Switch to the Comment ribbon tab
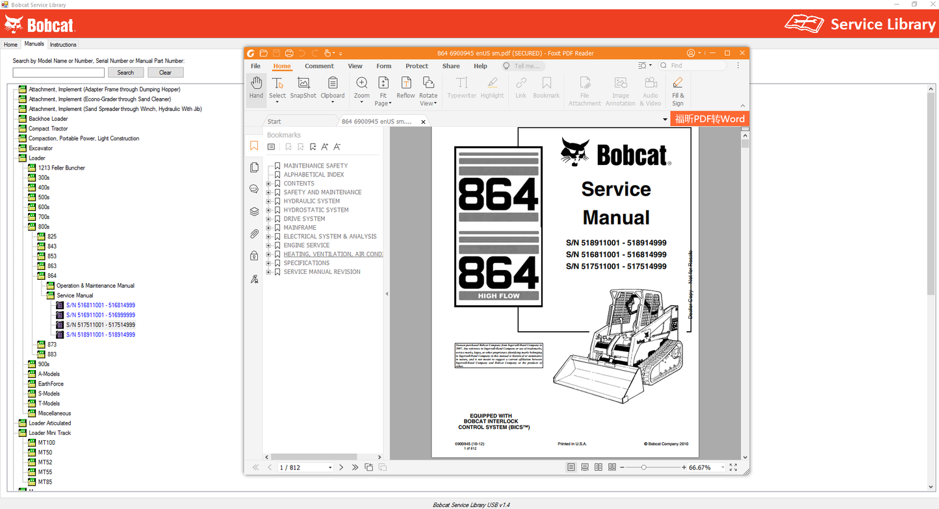Viewport: 939px width, 509px height. [x=319, y=66]
